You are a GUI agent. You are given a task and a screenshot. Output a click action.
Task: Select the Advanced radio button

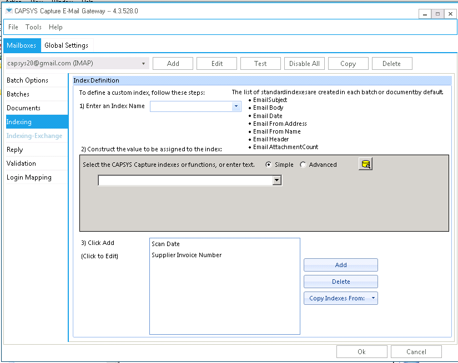[x=303, y=165]
